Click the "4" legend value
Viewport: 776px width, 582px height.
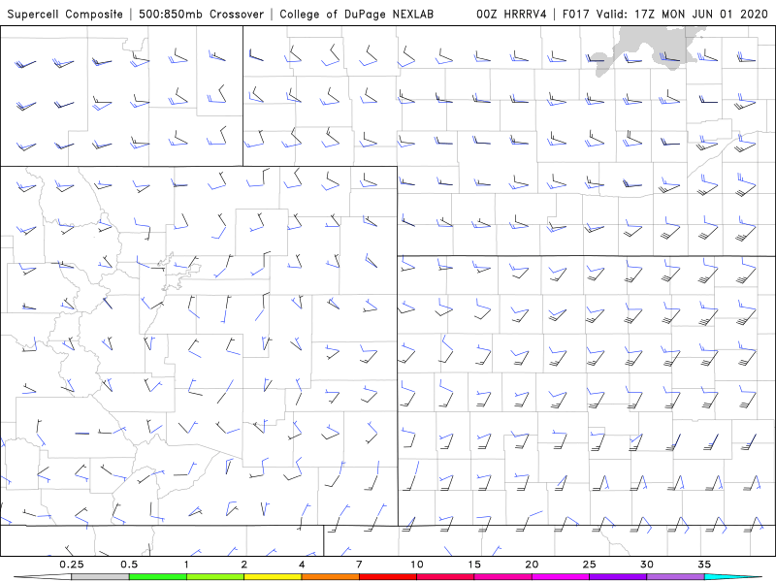[302, 565]
